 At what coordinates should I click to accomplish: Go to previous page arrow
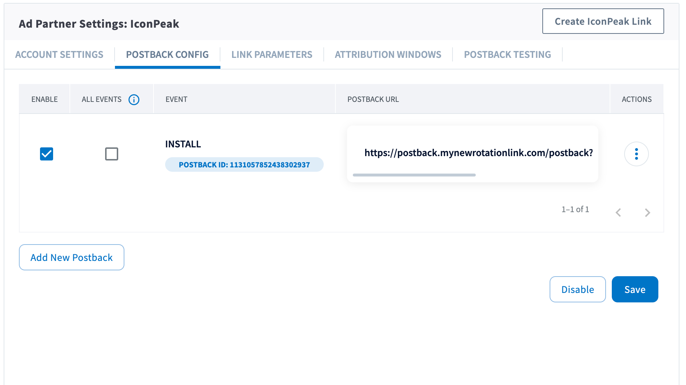(618, 213)
